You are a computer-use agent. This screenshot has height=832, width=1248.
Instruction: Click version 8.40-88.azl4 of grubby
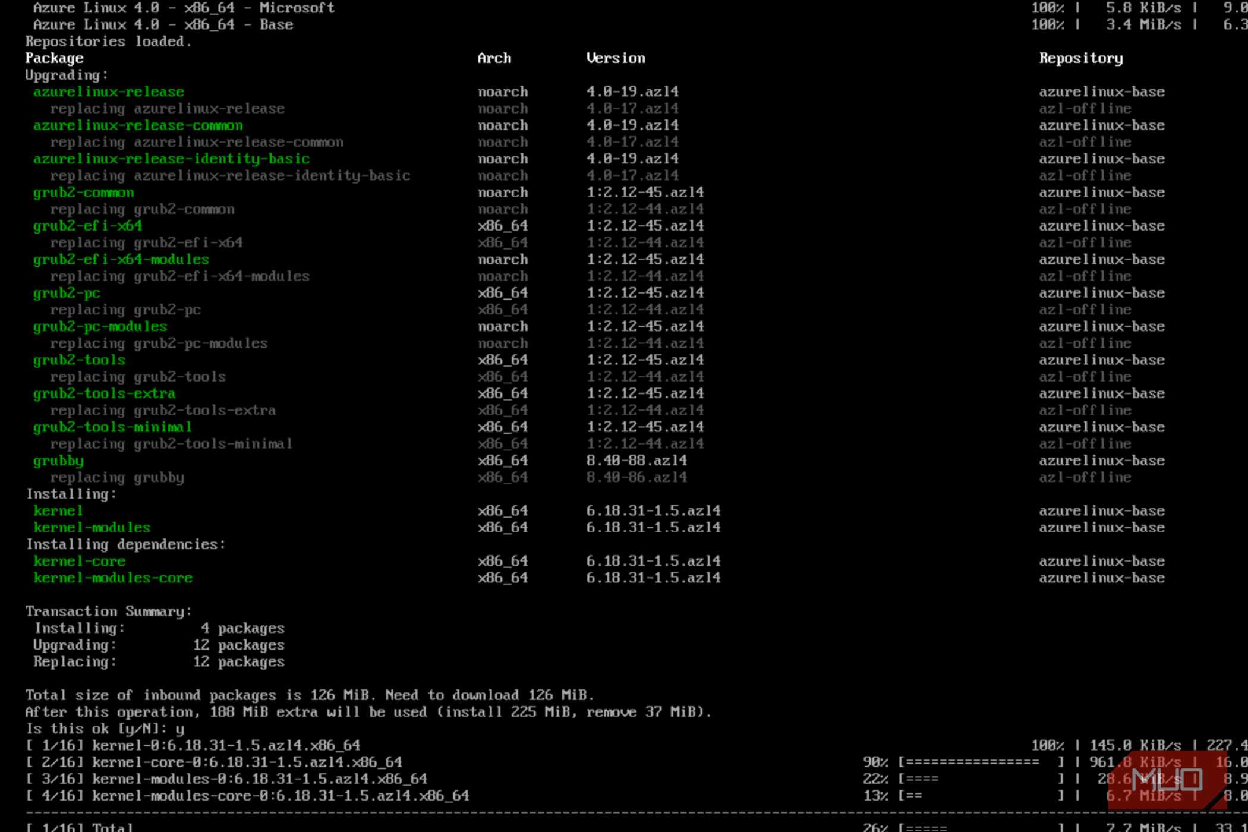pos(636,461)
